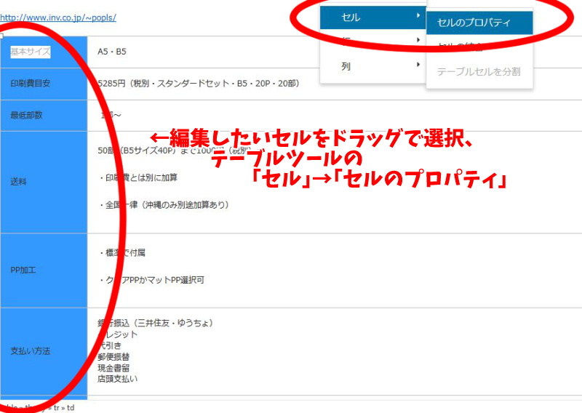The image size is (582, 413).
Task: Open the www.inv.co.jp/~popls link
Action: [58, 17]
